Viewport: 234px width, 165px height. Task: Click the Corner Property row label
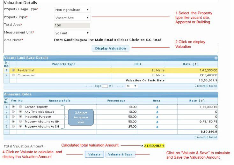(36, 107)
